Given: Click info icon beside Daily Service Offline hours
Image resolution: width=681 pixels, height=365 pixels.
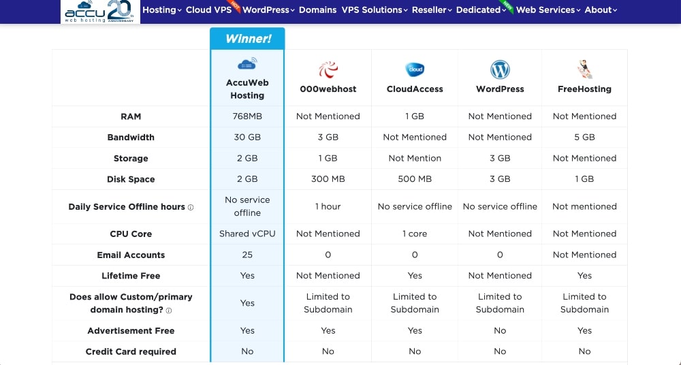Looking at the screenshot, I should tap(191, 207).
